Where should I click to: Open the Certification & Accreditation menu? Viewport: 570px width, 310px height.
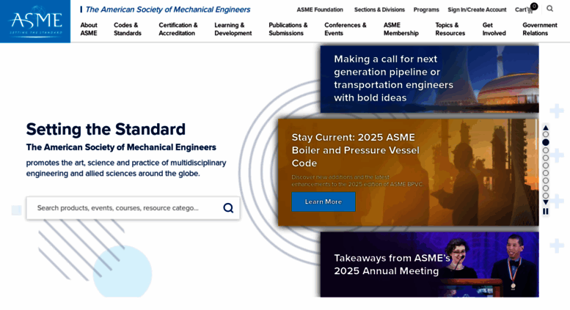pos(178,29)
